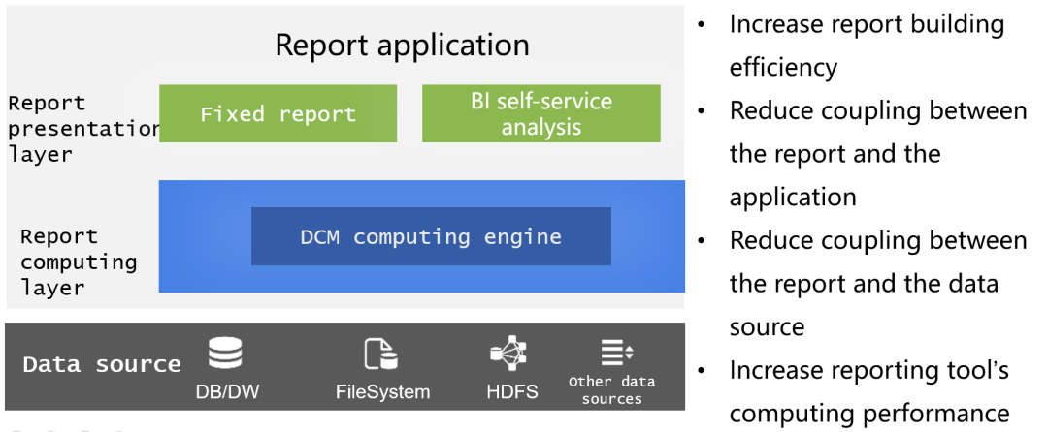Image resolution: width=1048 pixels, height=432 pixels.
Task: Click the Report application title
Action: pyautogui.click(x=402, y=45)
